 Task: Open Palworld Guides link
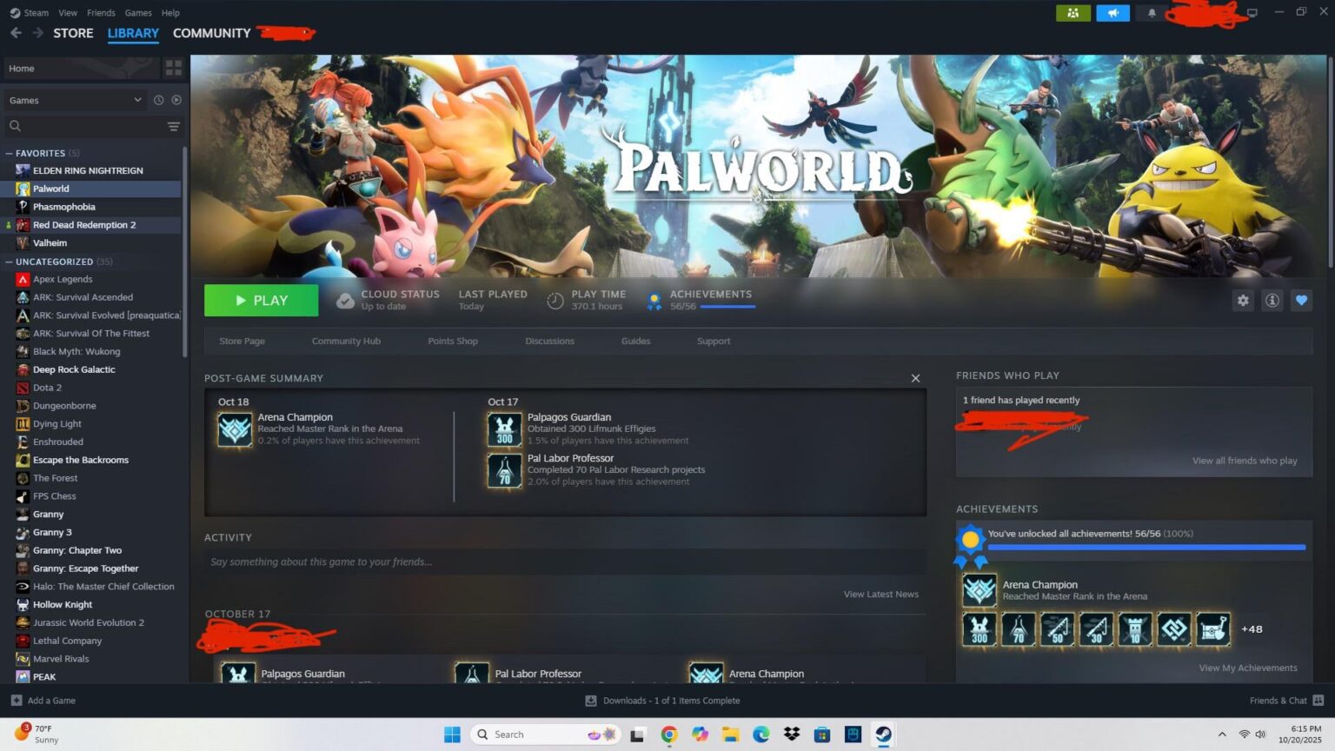635,341
